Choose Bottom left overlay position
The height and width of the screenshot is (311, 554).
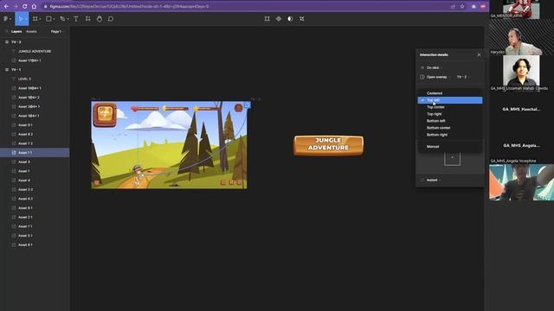[450, 121]
